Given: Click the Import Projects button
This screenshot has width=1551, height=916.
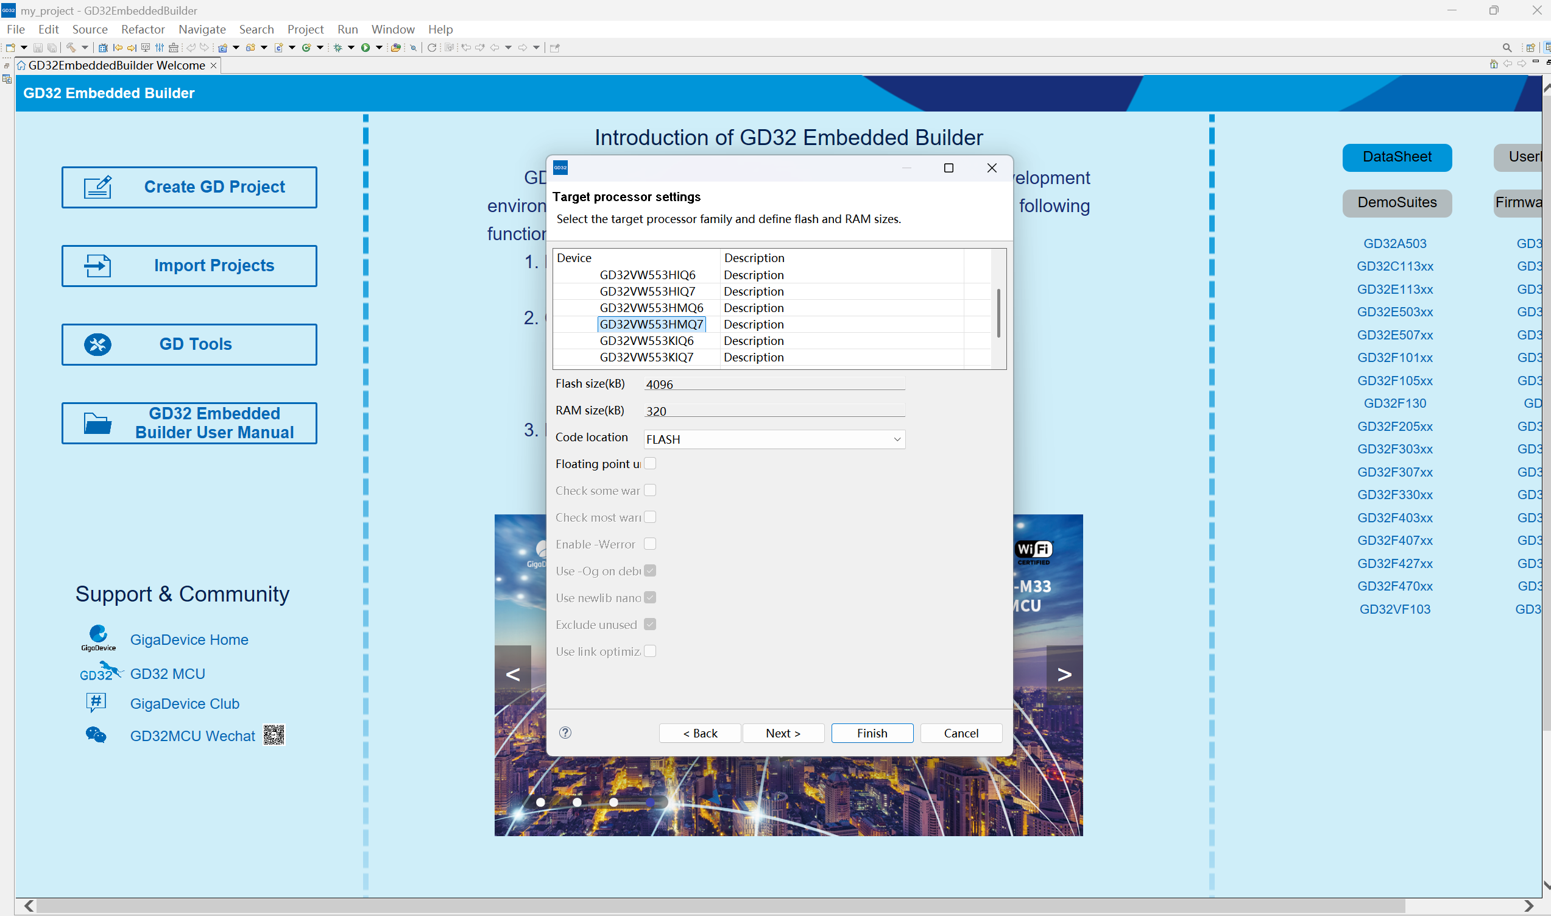Looking at the screenshot, I should (189, 266).
